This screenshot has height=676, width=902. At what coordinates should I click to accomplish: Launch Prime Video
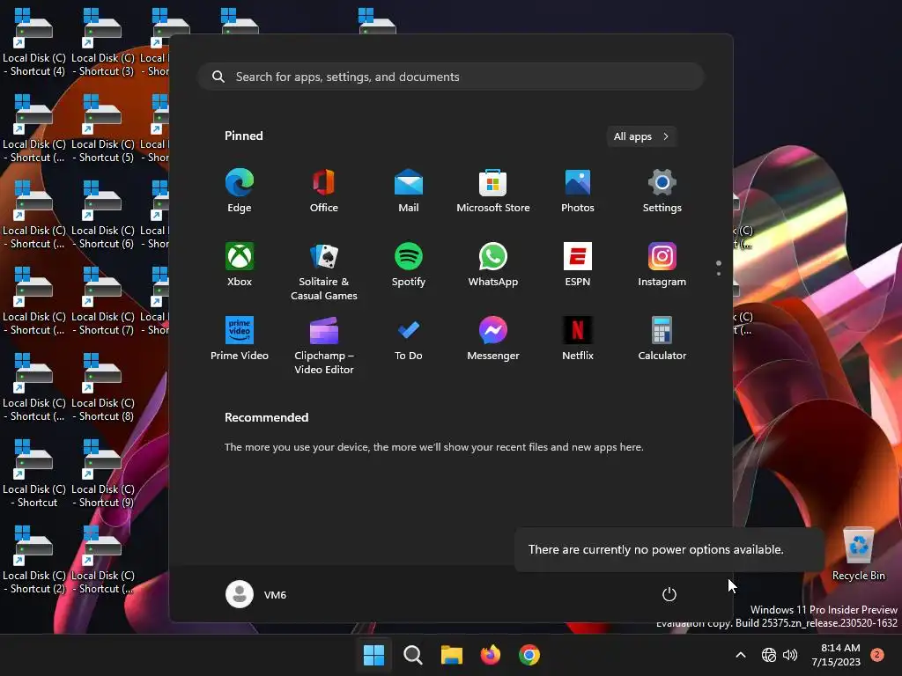[240, 339]
